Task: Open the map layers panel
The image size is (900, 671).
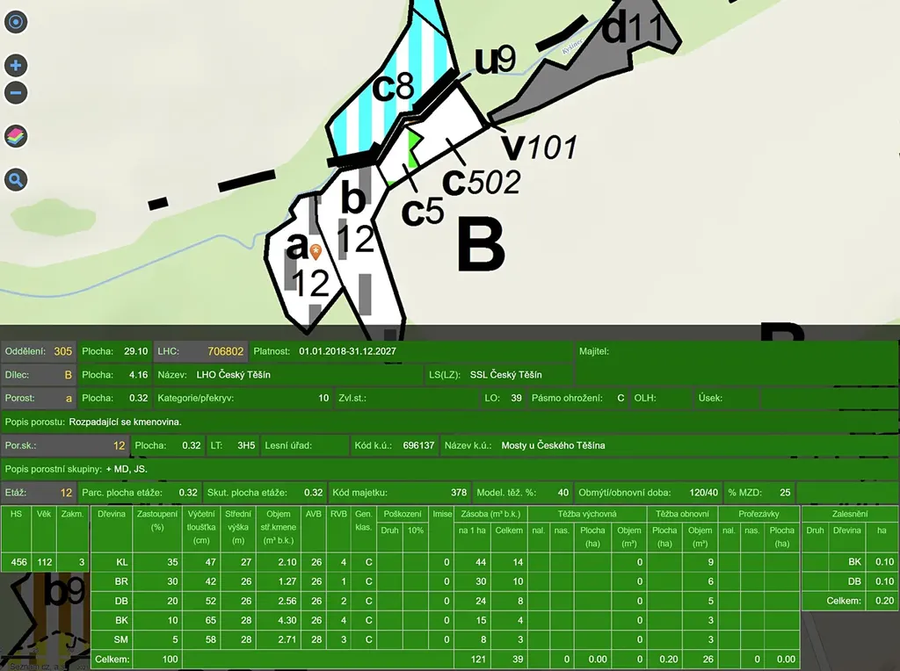Action: pyautogui.click(x=16, y=136)
